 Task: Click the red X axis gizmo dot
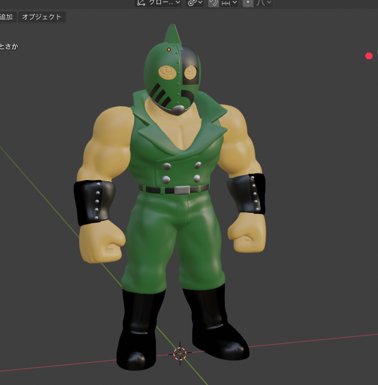coord(369,56)
